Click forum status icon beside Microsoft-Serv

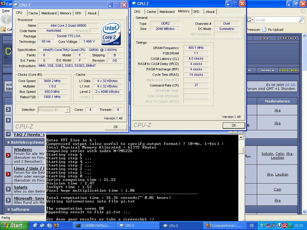click(8, 200)
